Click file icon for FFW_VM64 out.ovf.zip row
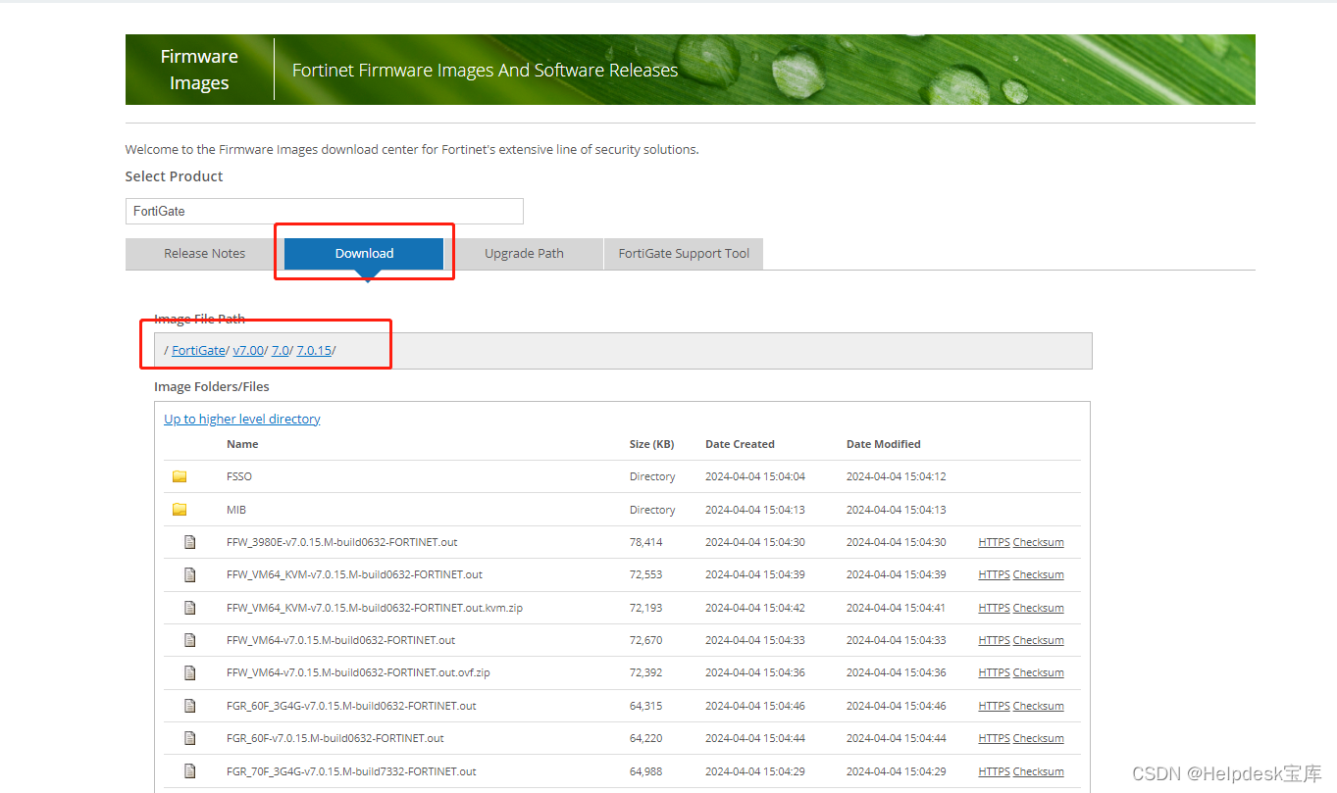The image size is (1337, 793). pyautogui.click(x=190, y=672)
